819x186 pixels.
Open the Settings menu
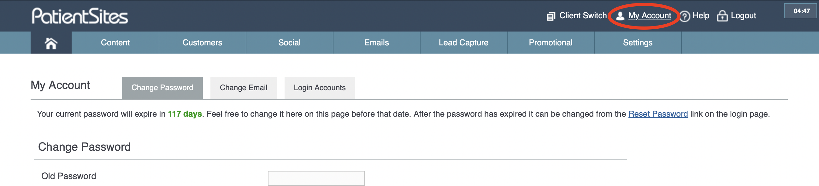[638, 43]
